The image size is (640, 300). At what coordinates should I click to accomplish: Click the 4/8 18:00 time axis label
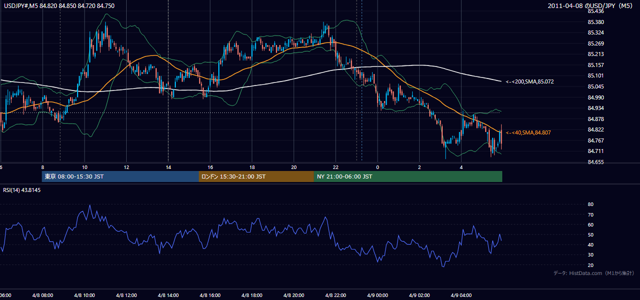click(252, 295)
